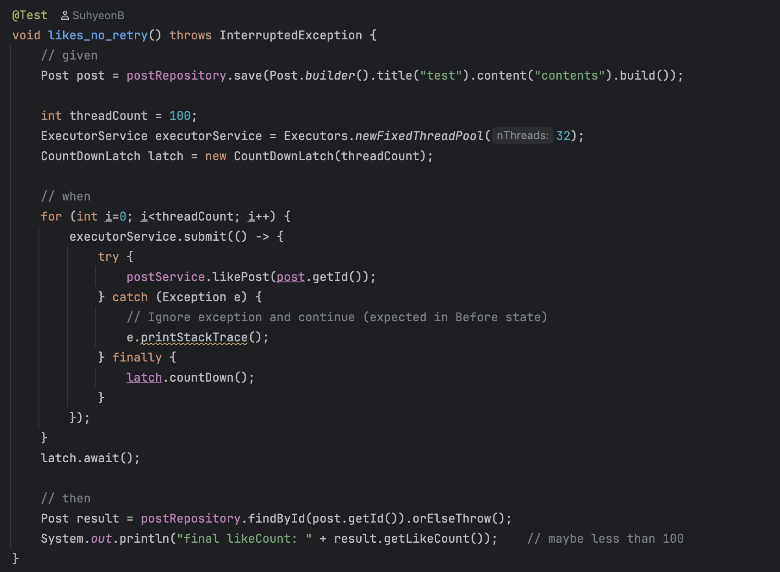Click the out field in System.out

pyautogui.click(x=101, y=539)
